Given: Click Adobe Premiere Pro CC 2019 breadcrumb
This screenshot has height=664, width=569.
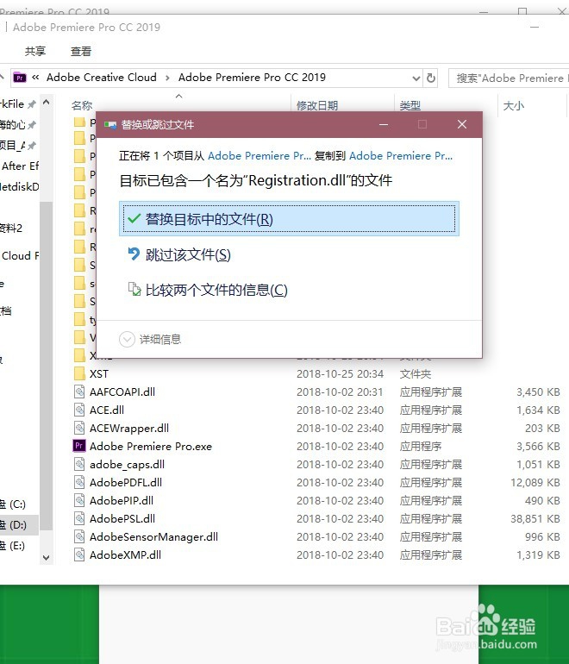Looking at the screenshot, I should click(252, 78).
